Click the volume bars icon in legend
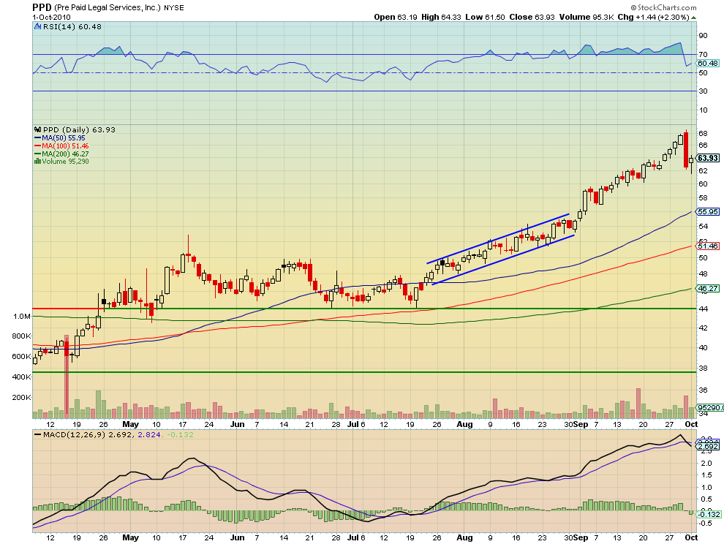The width and height of the screenshot is (724, 544). pos(37,161)
